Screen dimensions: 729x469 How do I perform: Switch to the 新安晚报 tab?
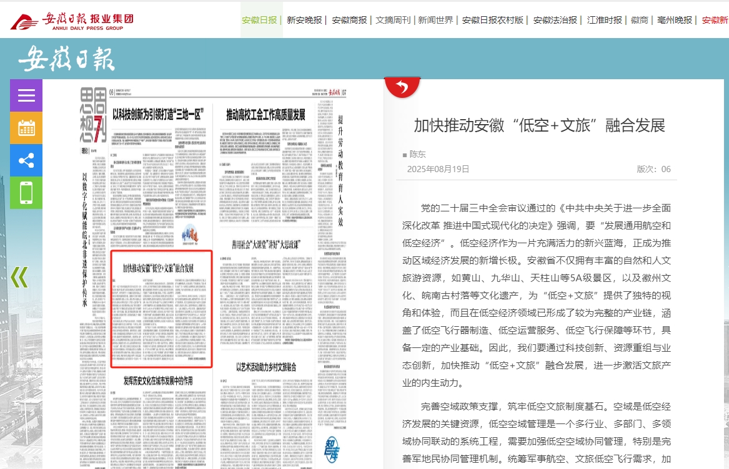click(x=304, y=20)
